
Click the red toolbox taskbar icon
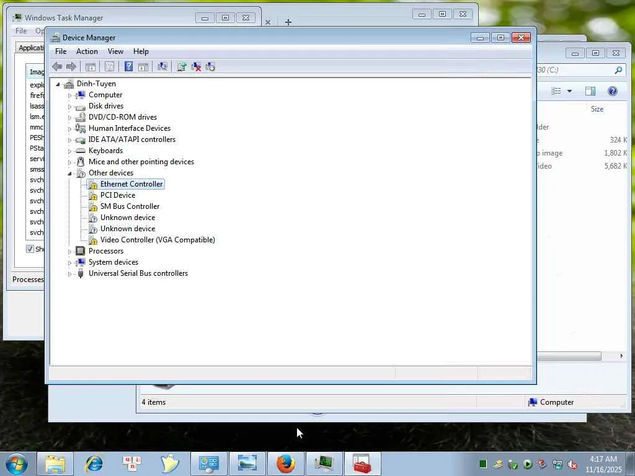(x=362, y=464)
